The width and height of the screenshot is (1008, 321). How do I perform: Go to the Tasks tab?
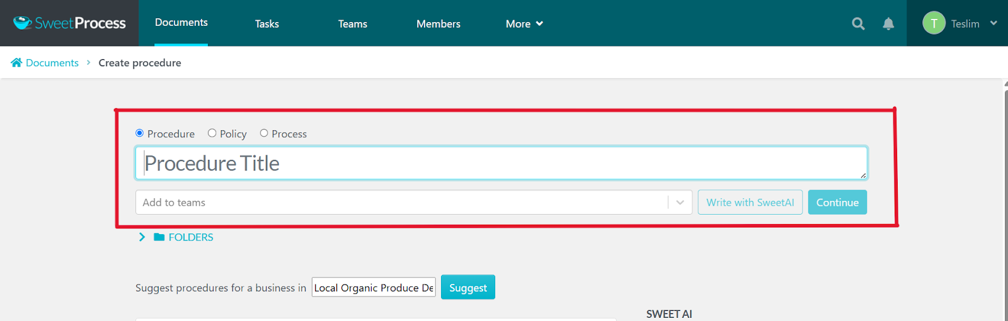click(x=267, y=24)
